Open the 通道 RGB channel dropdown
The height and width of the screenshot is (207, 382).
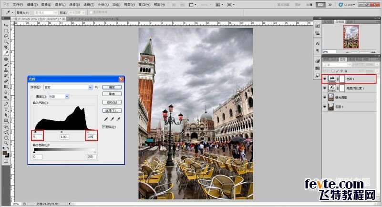click(x=59, y=97)
